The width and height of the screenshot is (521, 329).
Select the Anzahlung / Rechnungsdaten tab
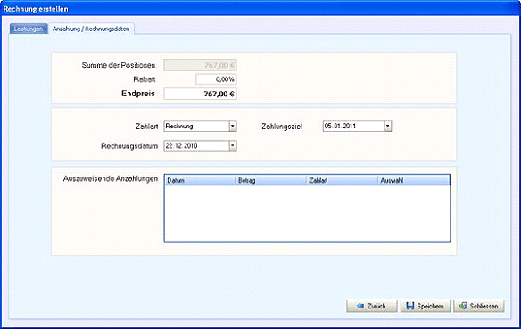(x=91, y=29)
